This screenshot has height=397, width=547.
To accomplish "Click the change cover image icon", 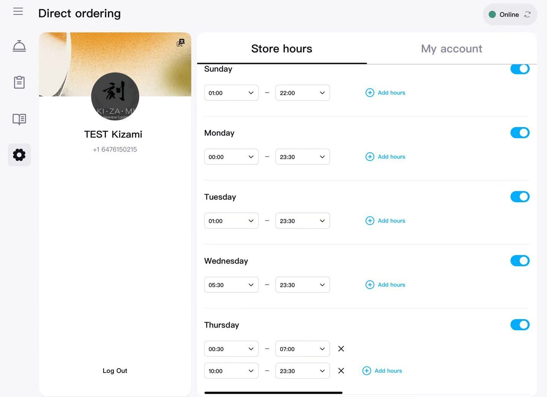I will click(181, 43).
